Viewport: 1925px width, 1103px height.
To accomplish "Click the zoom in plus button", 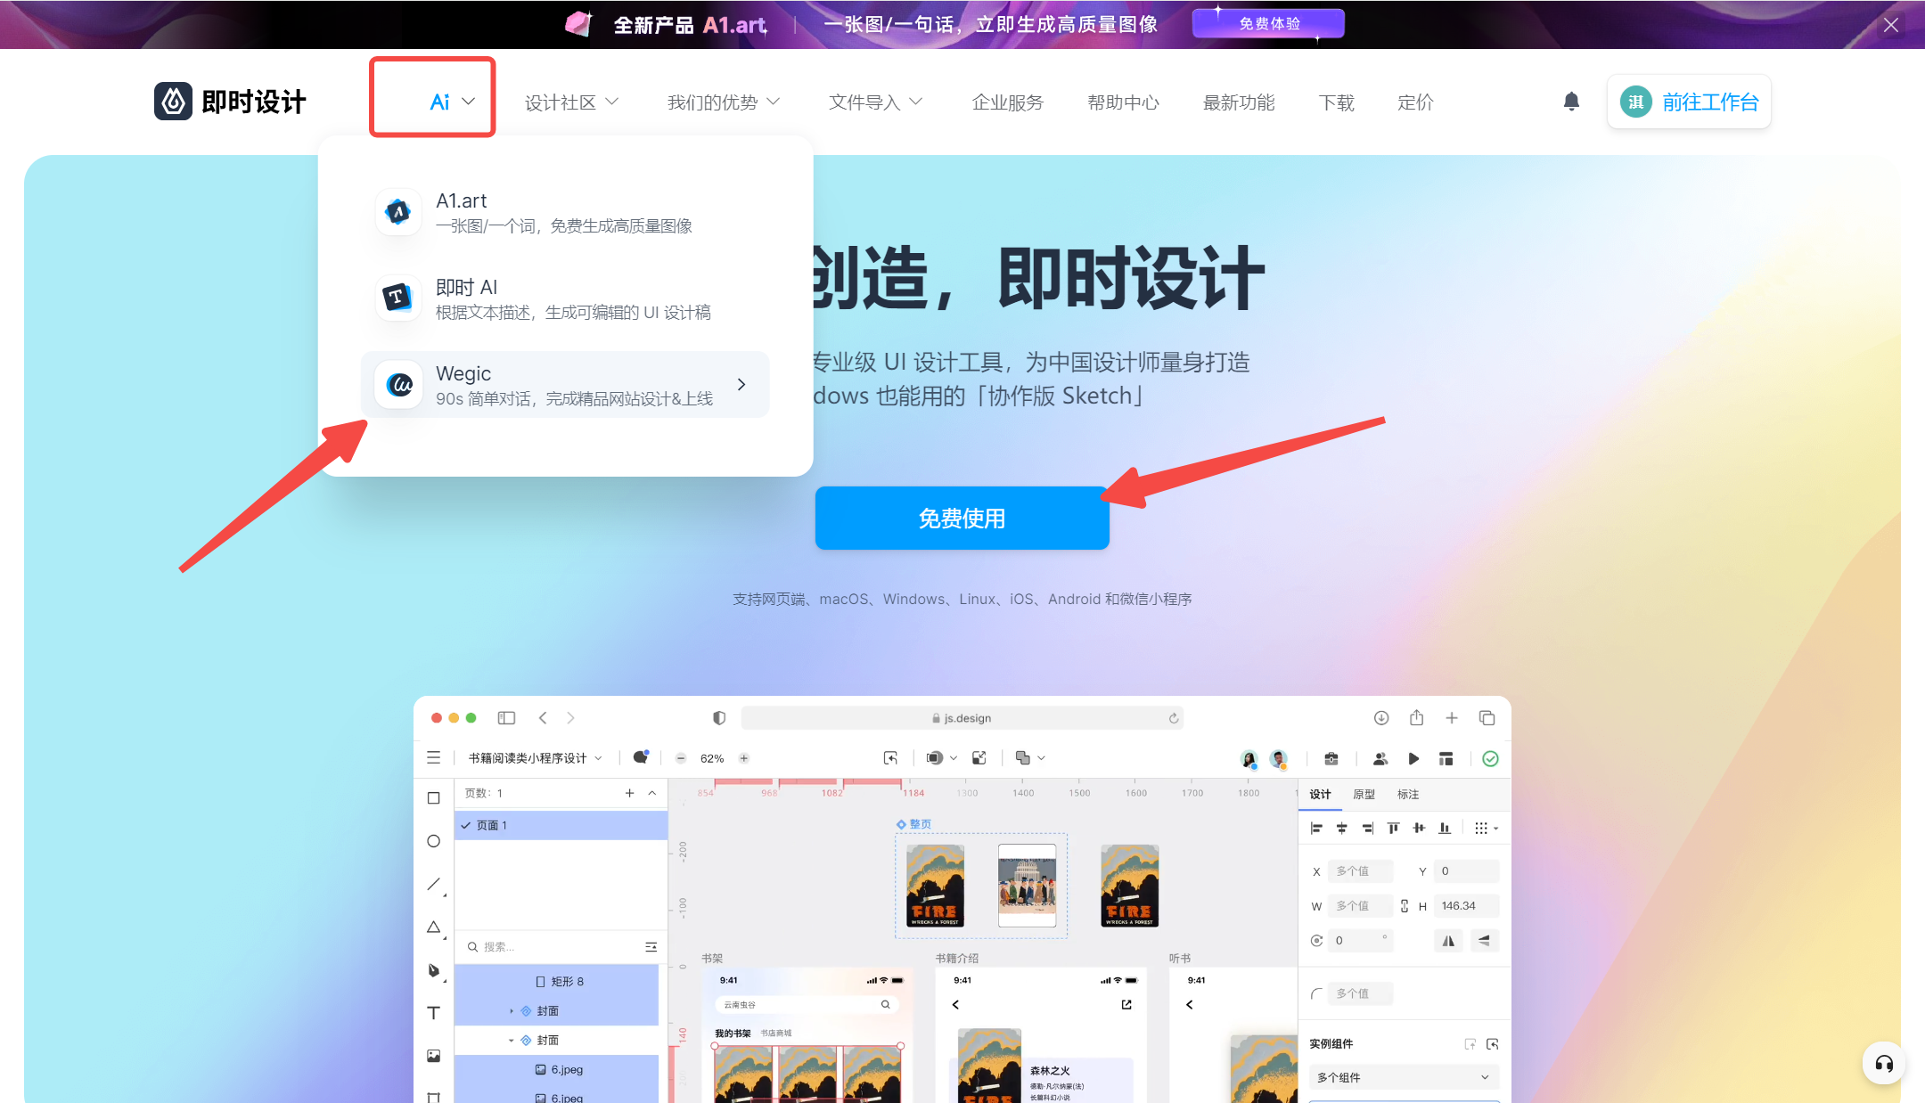I will (x=744, y=758).
